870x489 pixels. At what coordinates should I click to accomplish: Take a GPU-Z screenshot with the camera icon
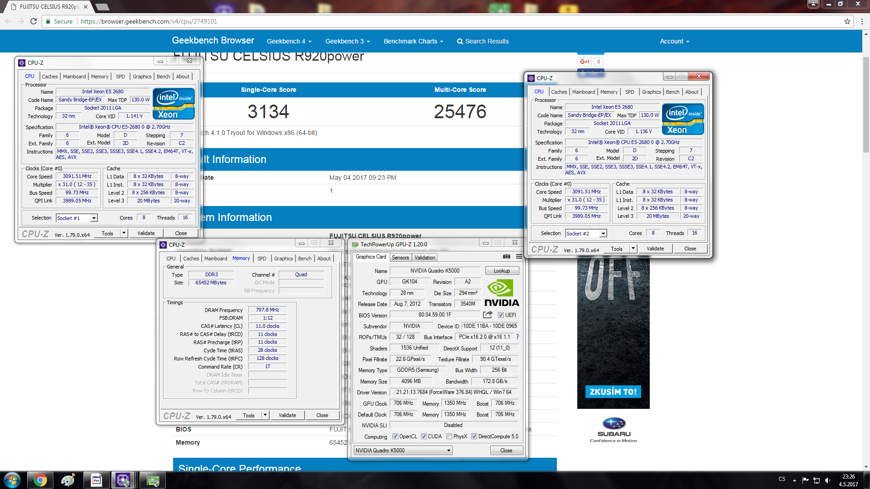pos(507,256)
